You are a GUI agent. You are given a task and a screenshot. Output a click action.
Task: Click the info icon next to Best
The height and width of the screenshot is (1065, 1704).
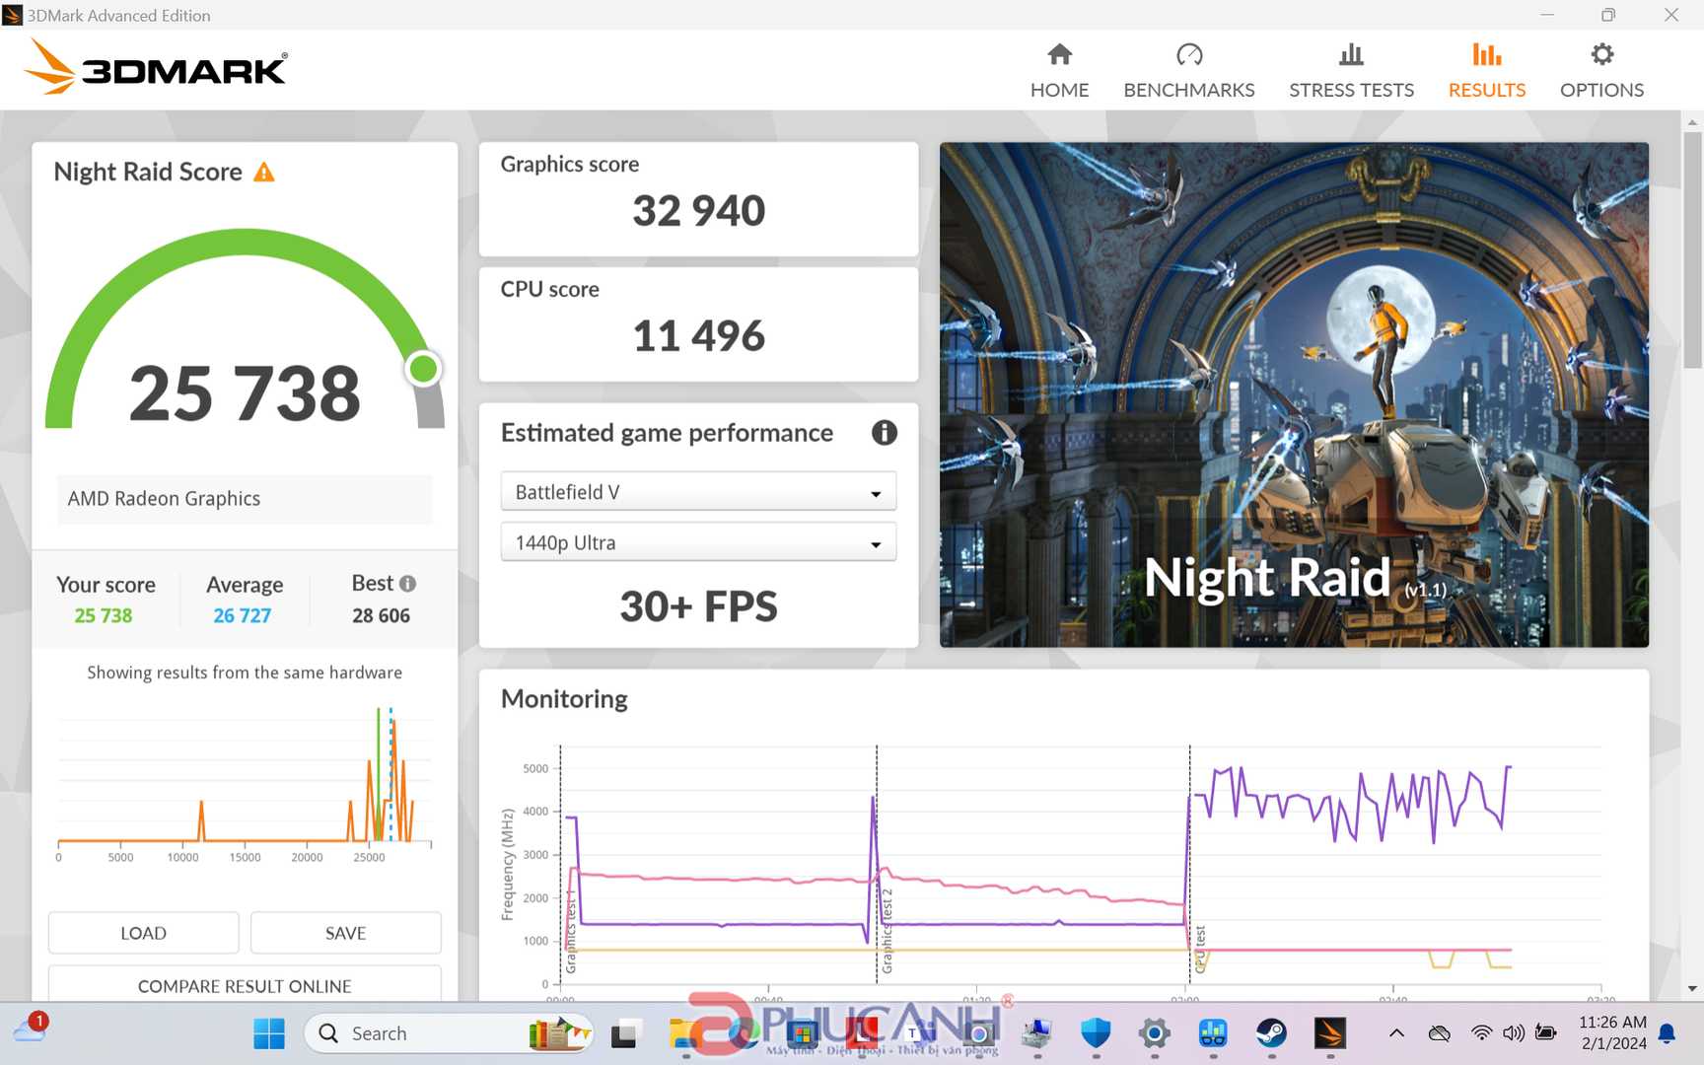(x=407, y=584)
